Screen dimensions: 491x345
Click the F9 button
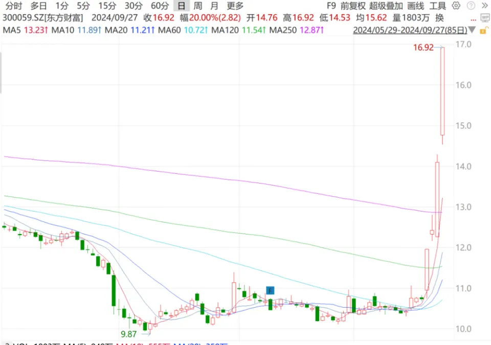pos(331,6)
